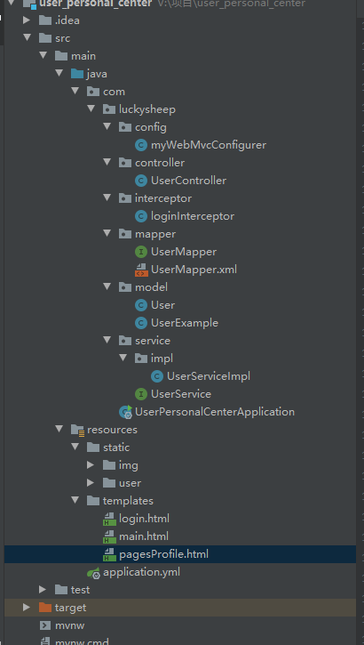Click the User class icon
The image size is (364, 645).
pos(141,305)
